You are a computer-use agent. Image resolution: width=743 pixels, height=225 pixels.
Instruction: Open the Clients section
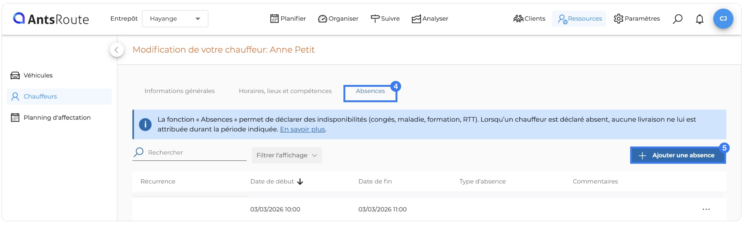coord(529,19)
